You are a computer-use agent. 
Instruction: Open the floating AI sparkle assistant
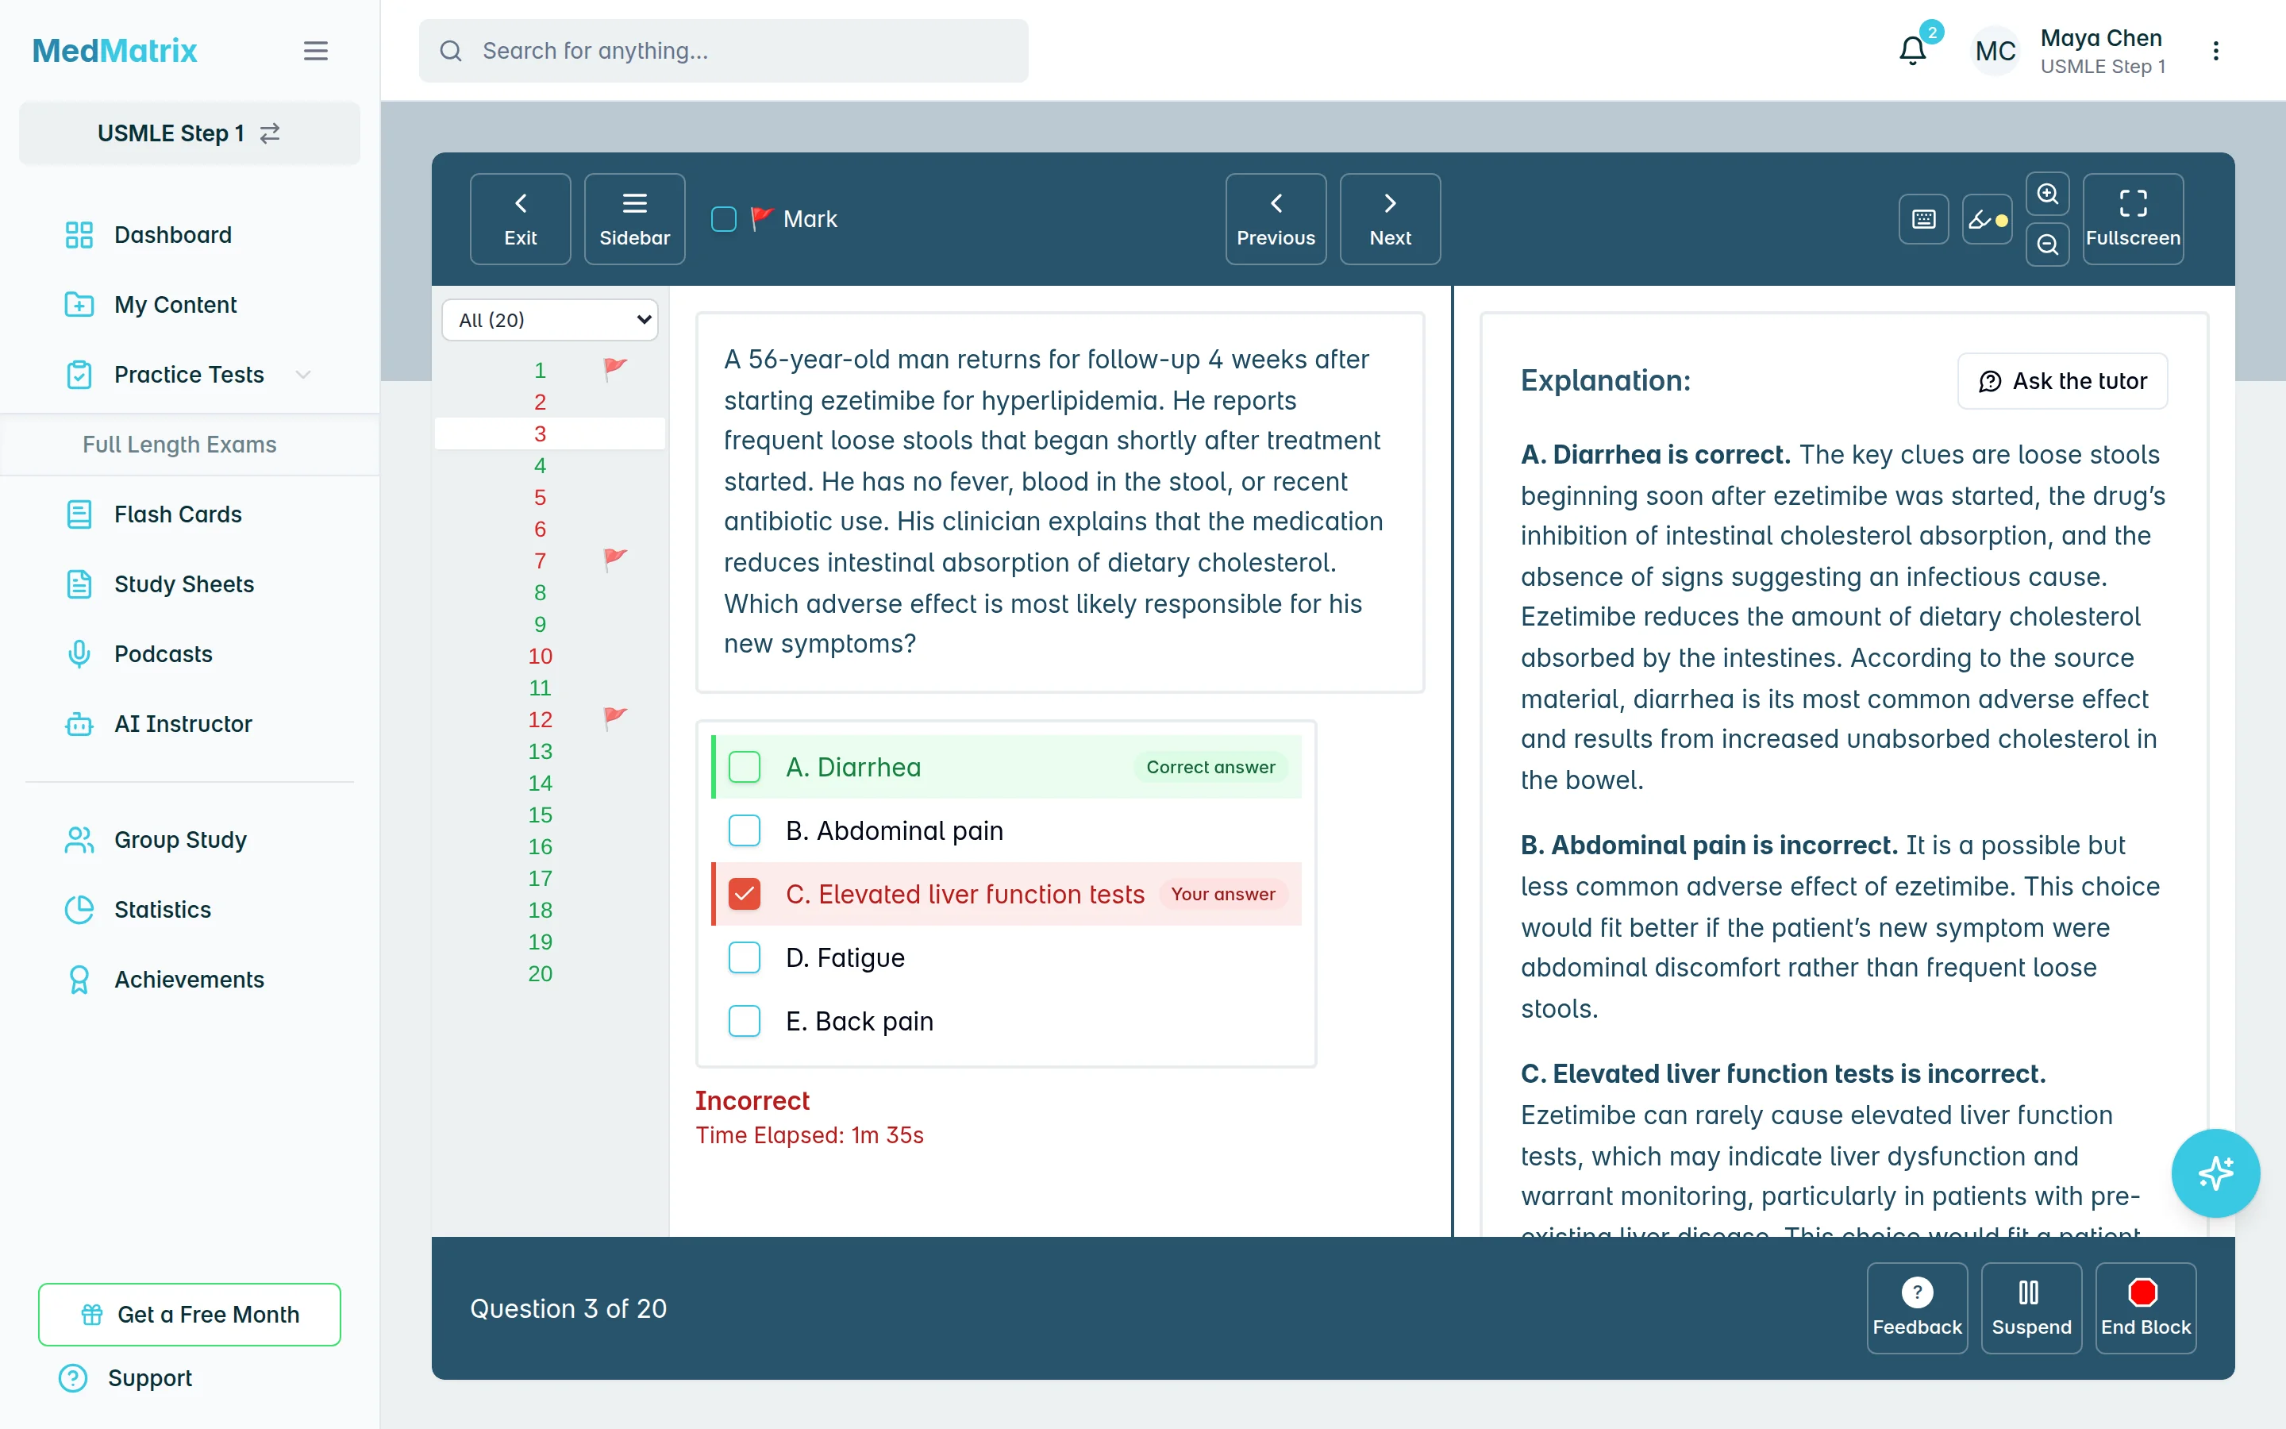[2215, 1173]
